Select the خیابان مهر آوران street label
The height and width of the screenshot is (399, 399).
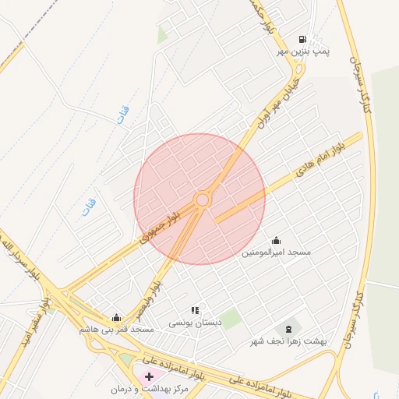click(x=278, y=104)
